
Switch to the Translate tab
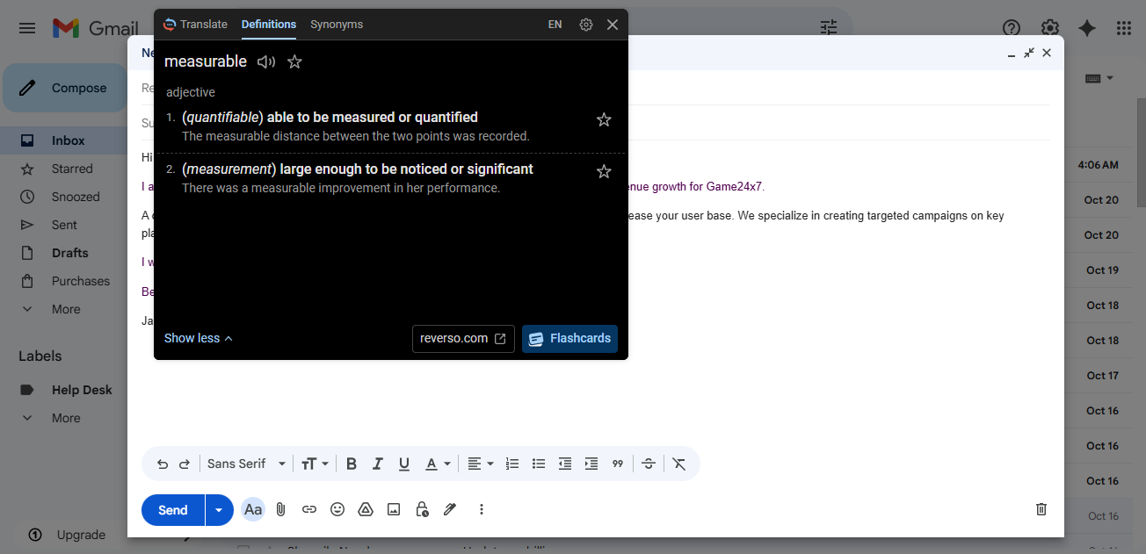click(196, 25)
